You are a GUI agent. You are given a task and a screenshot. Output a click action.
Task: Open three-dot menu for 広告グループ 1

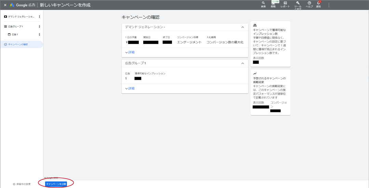(x=39, y=27)
